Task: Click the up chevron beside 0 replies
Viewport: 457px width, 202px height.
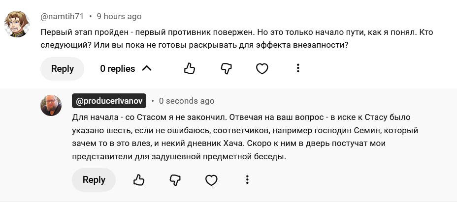Action: [x=147, y=68]
